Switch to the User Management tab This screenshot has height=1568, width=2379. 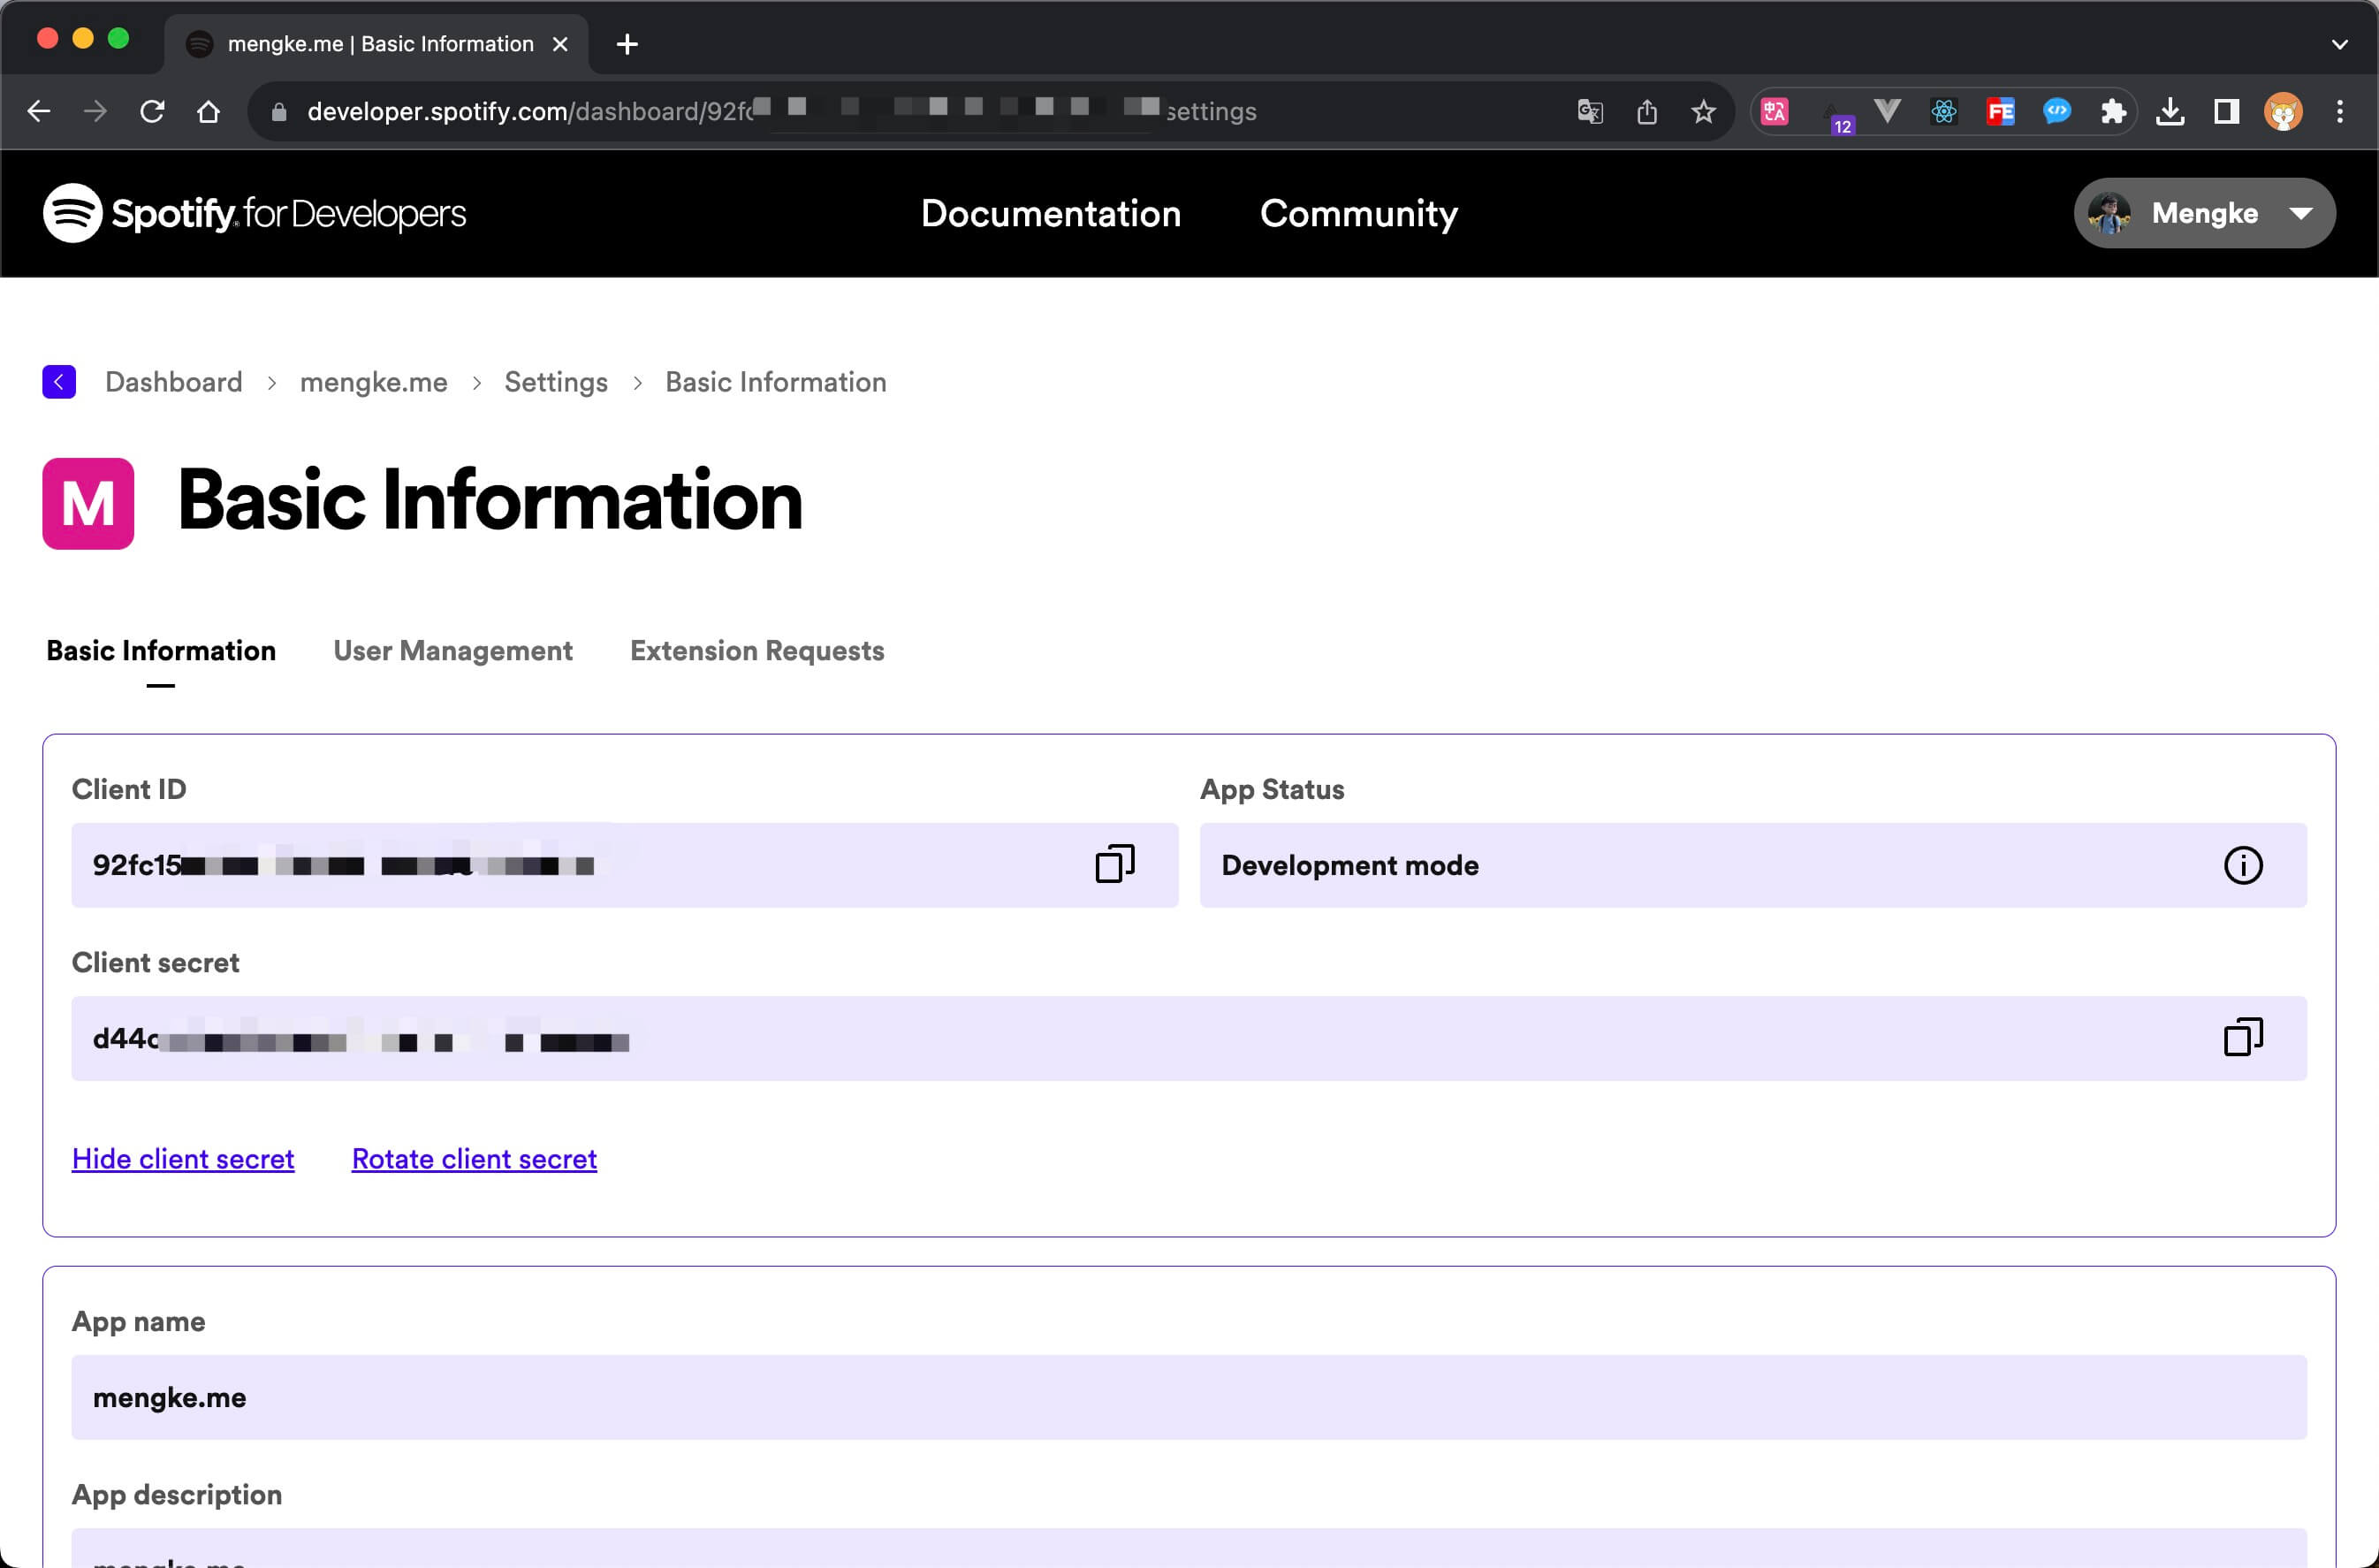coord(452,650)
